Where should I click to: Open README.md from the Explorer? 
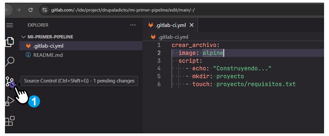pos(48,55)
